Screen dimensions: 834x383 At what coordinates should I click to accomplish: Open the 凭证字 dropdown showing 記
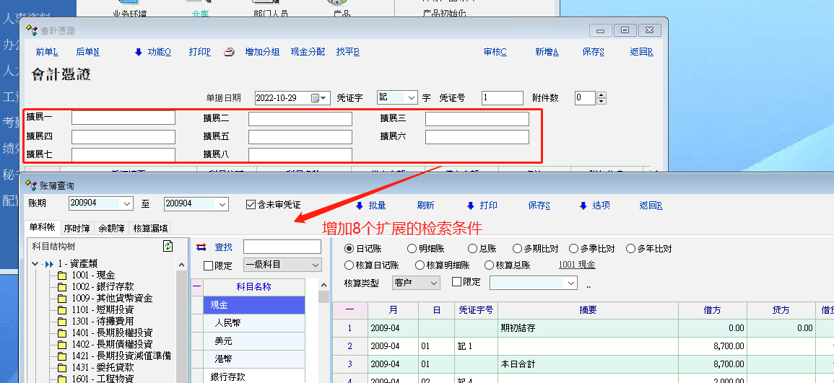coord(412,98)
